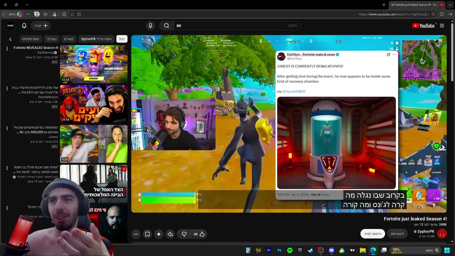Open Steam from the taskbar
Image resolution: width=455 pixels, height=256 pixels.
pyautogui.click(x=310, y=250)
